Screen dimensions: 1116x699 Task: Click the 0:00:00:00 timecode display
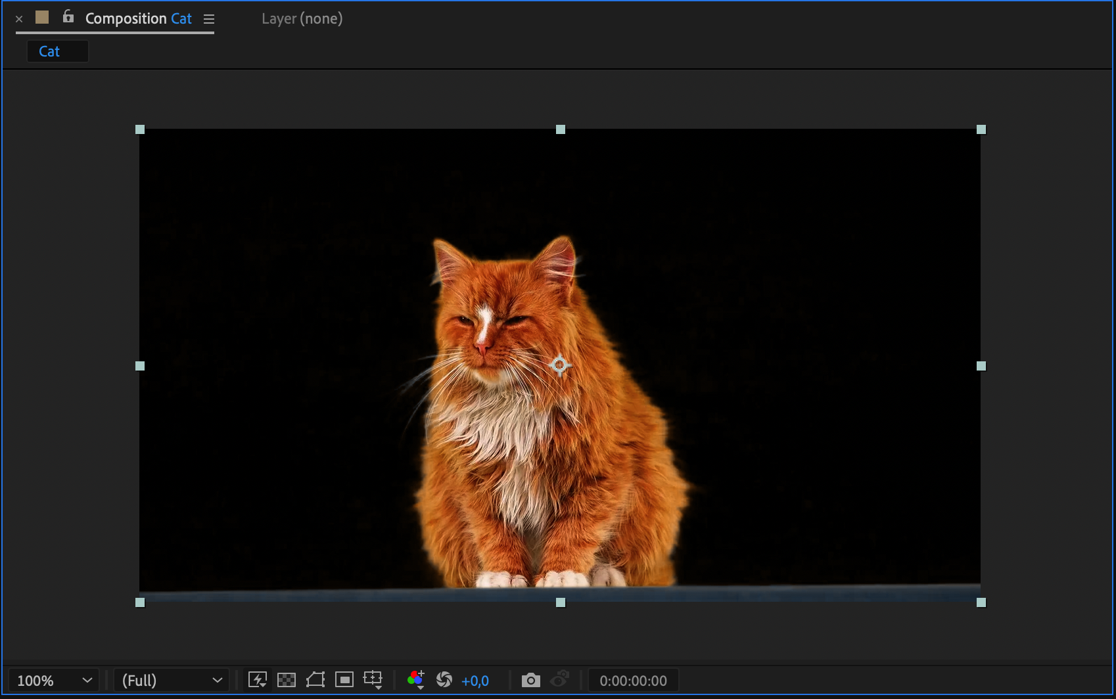[633, 681]
